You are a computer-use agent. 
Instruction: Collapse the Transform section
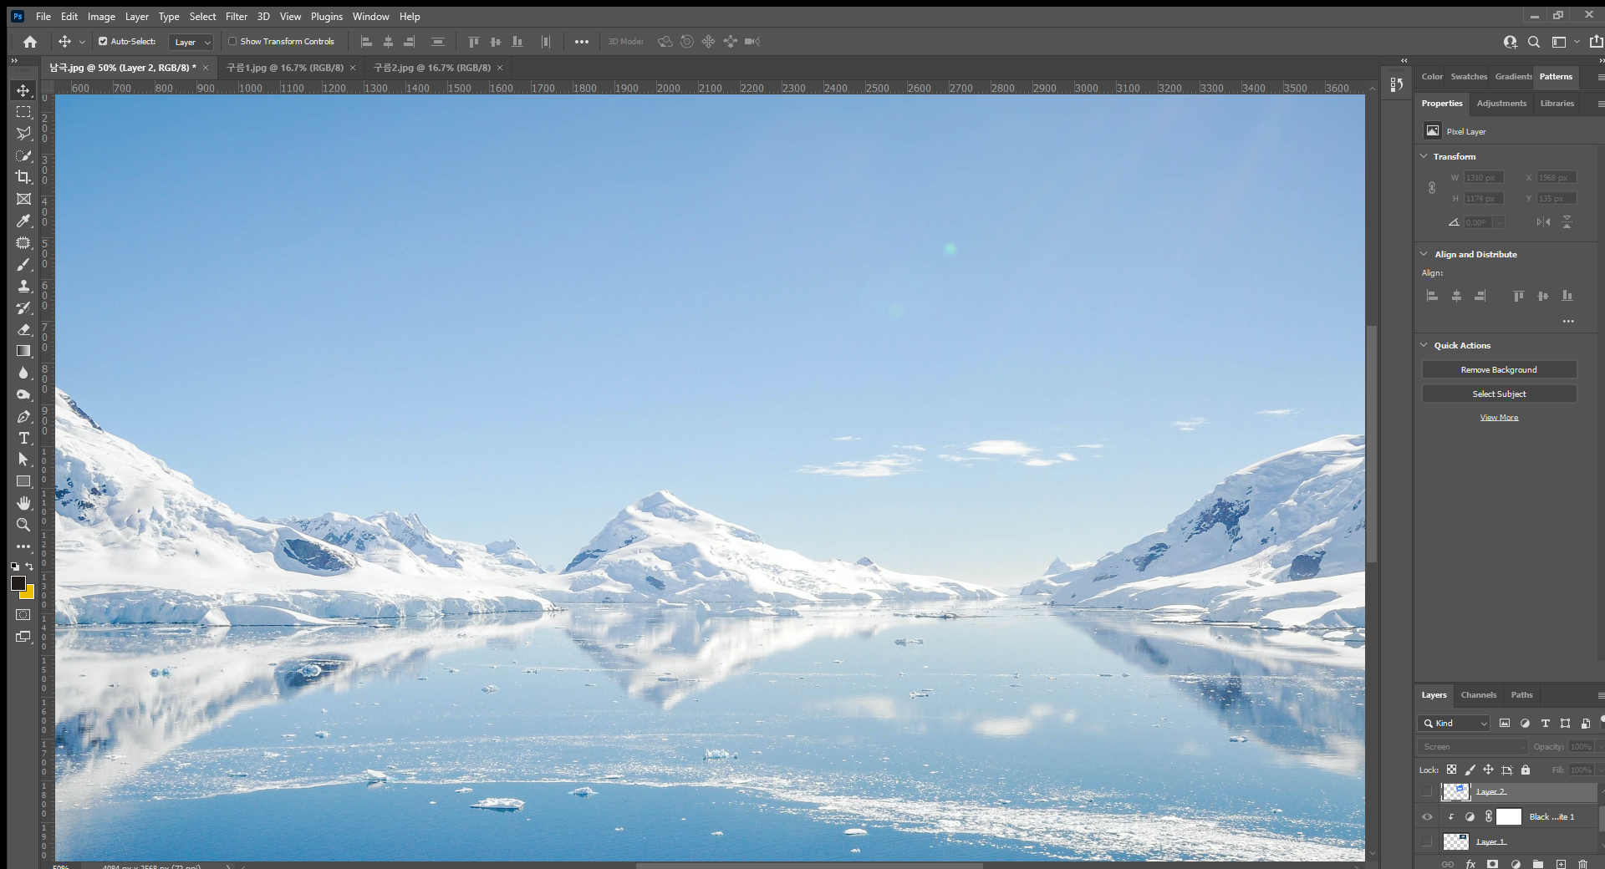[x=1424, y=156]
